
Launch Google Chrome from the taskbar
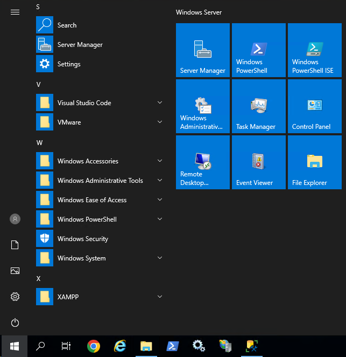tap(94, 346)
